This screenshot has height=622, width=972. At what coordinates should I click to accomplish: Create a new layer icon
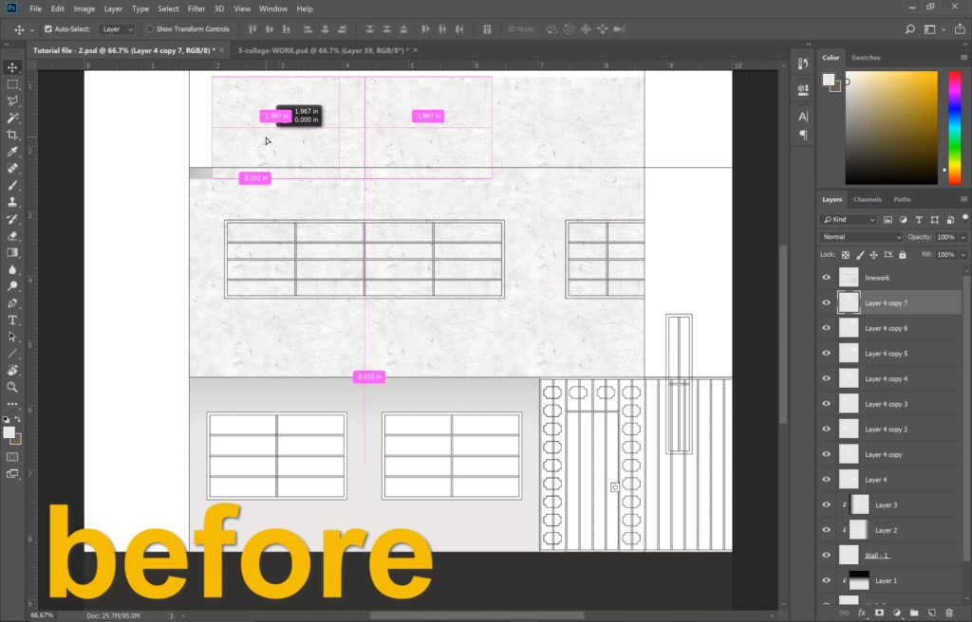(x=931, y=613)
